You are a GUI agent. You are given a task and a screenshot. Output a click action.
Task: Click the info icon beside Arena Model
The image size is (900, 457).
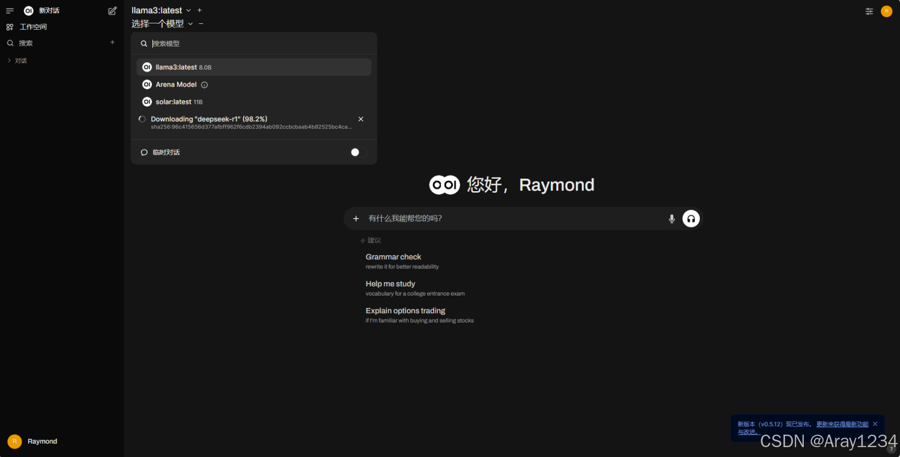(204, 85)
